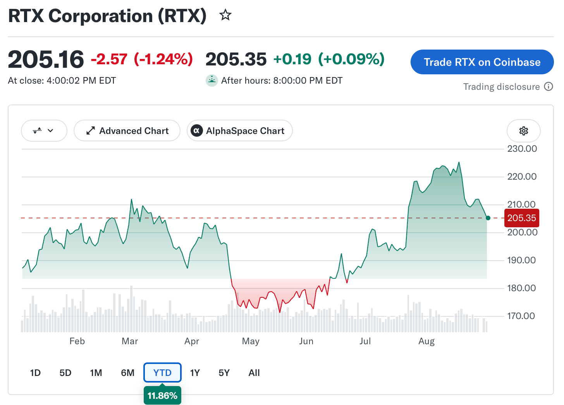Viewport: 564px width, 405px height.
Task: Click the +0.19 (+0.09%) after-hours change
Action: [329, 59]
